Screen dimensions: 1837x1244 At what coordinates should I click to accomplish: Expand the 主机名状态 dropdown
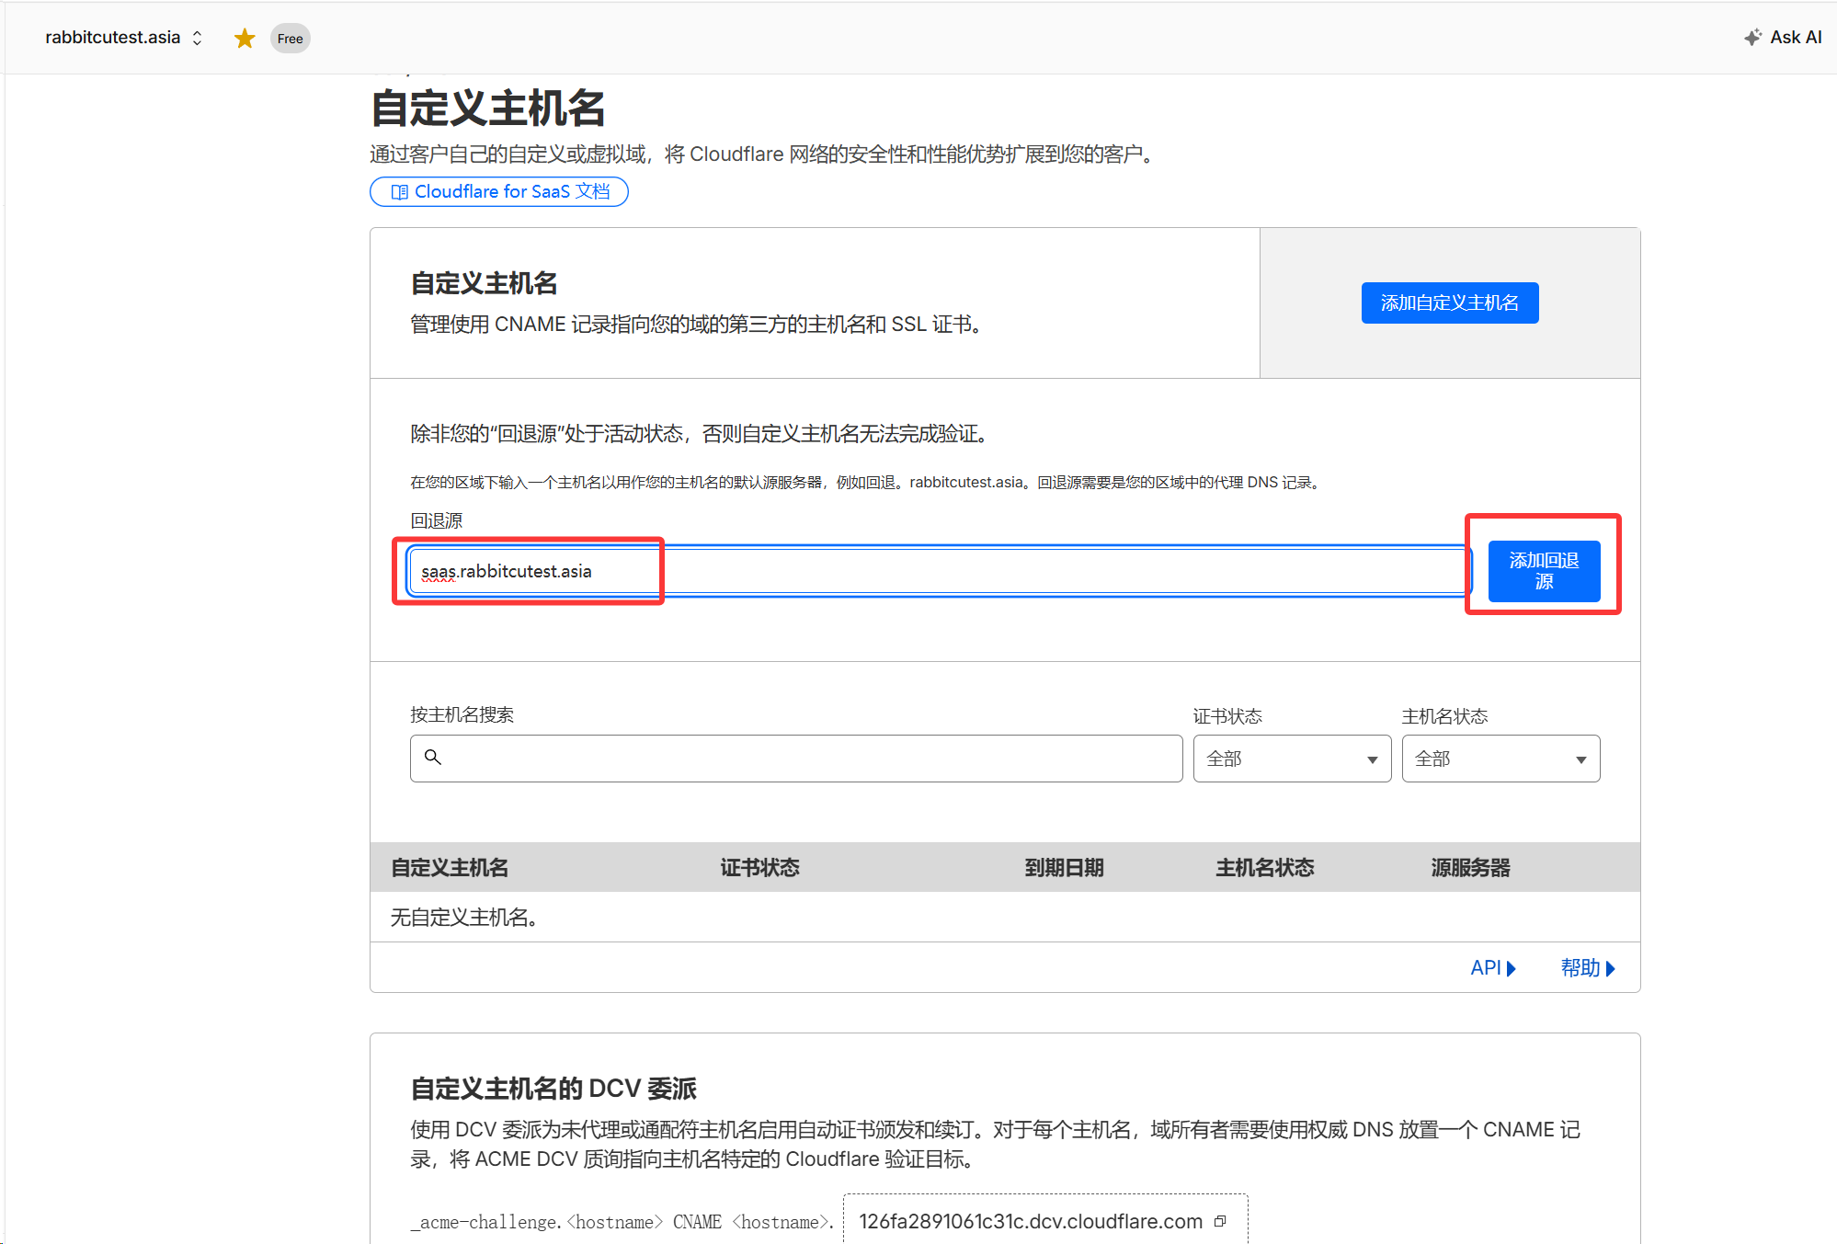1500,759
